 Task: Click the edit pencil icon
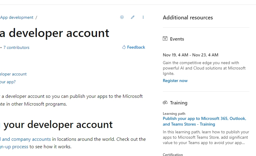tap(133, 17)
